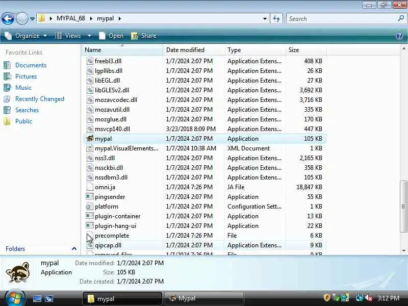The image size is (408, 306).
Task: Sort by the Size column header
Action: [305, 49]
